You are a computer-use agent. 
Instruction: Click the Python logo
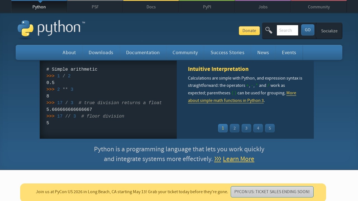[x=51, y=29]
